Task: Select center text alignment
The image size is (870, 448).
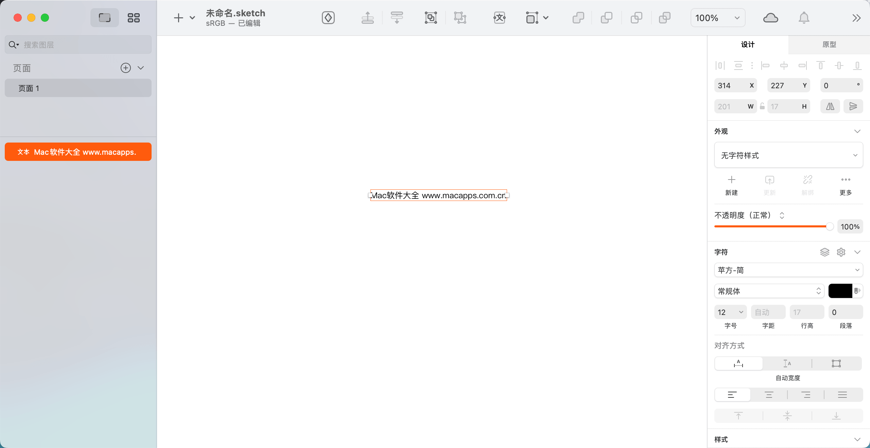Action: [769, 395]
